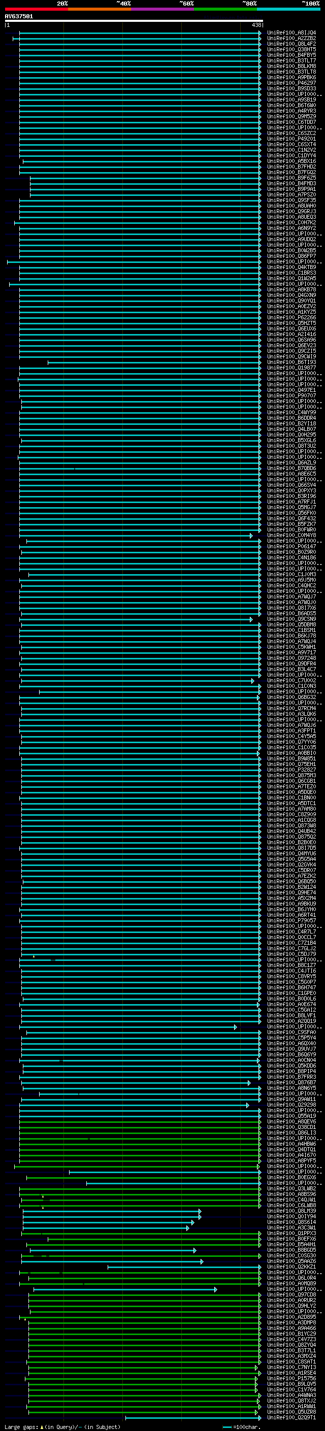Select label UniRef100_Q5KDD6

click(x=291, y=1066)
